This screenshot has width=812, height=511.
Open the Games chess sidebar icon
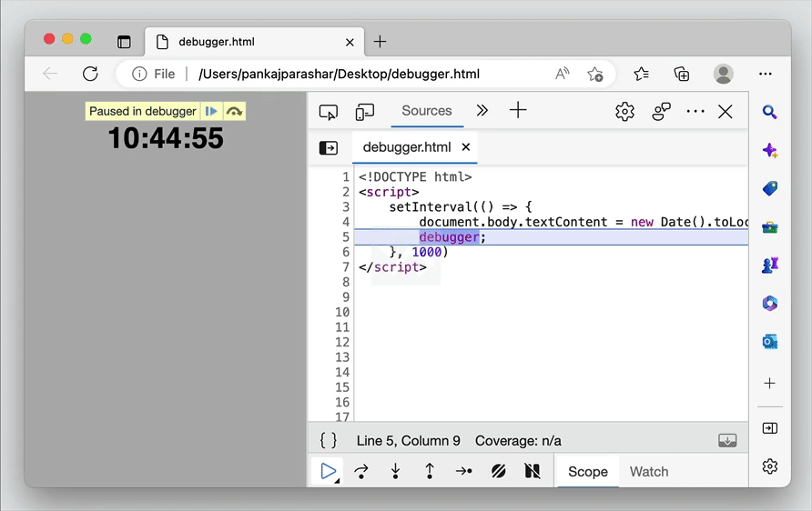(x=769, y=265)
